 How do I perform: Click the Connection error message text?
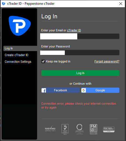click(x=79, y=105)
